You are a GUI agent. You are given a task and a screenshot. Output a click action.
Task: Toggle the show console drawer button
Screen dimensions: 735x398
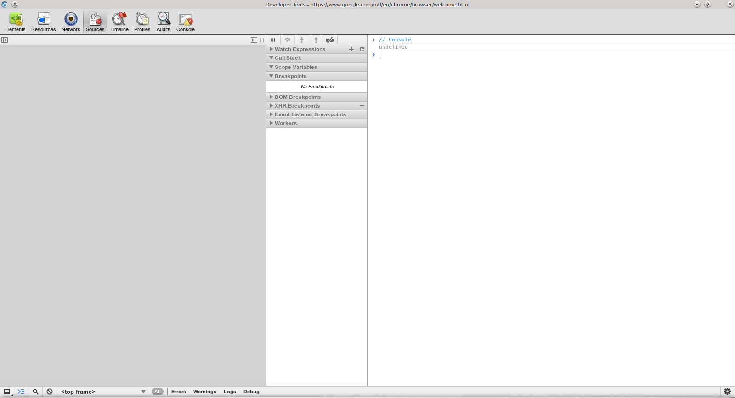(21, 392)
